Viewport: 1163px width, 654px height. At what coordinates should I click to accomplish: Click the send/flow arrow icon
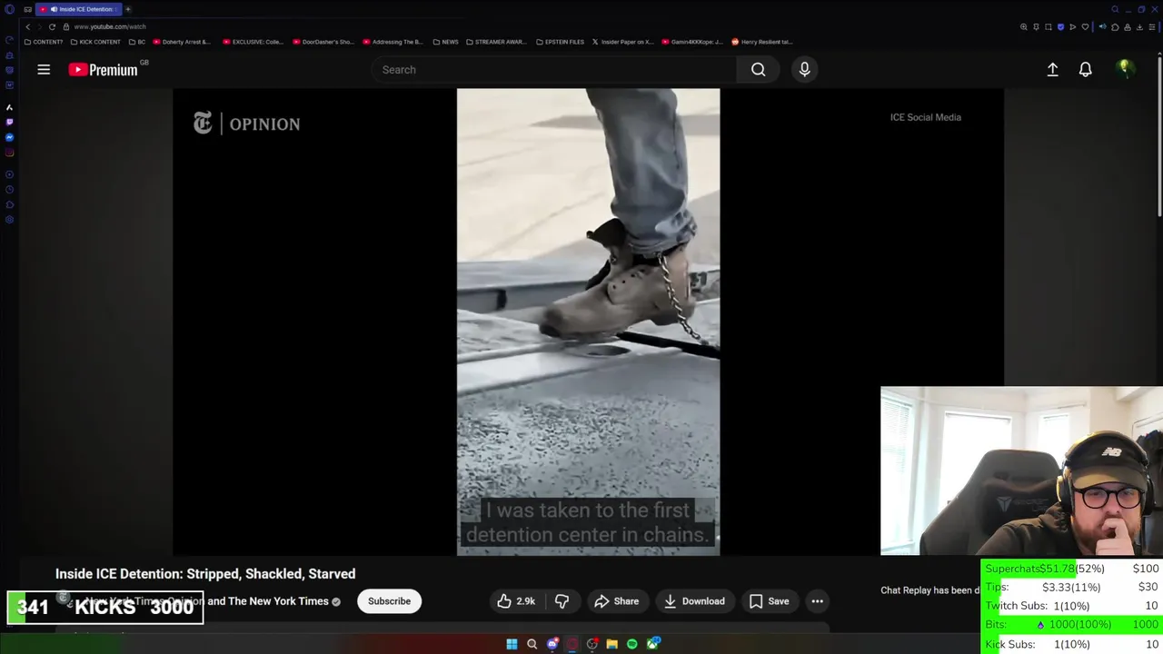coord(1072,27)
